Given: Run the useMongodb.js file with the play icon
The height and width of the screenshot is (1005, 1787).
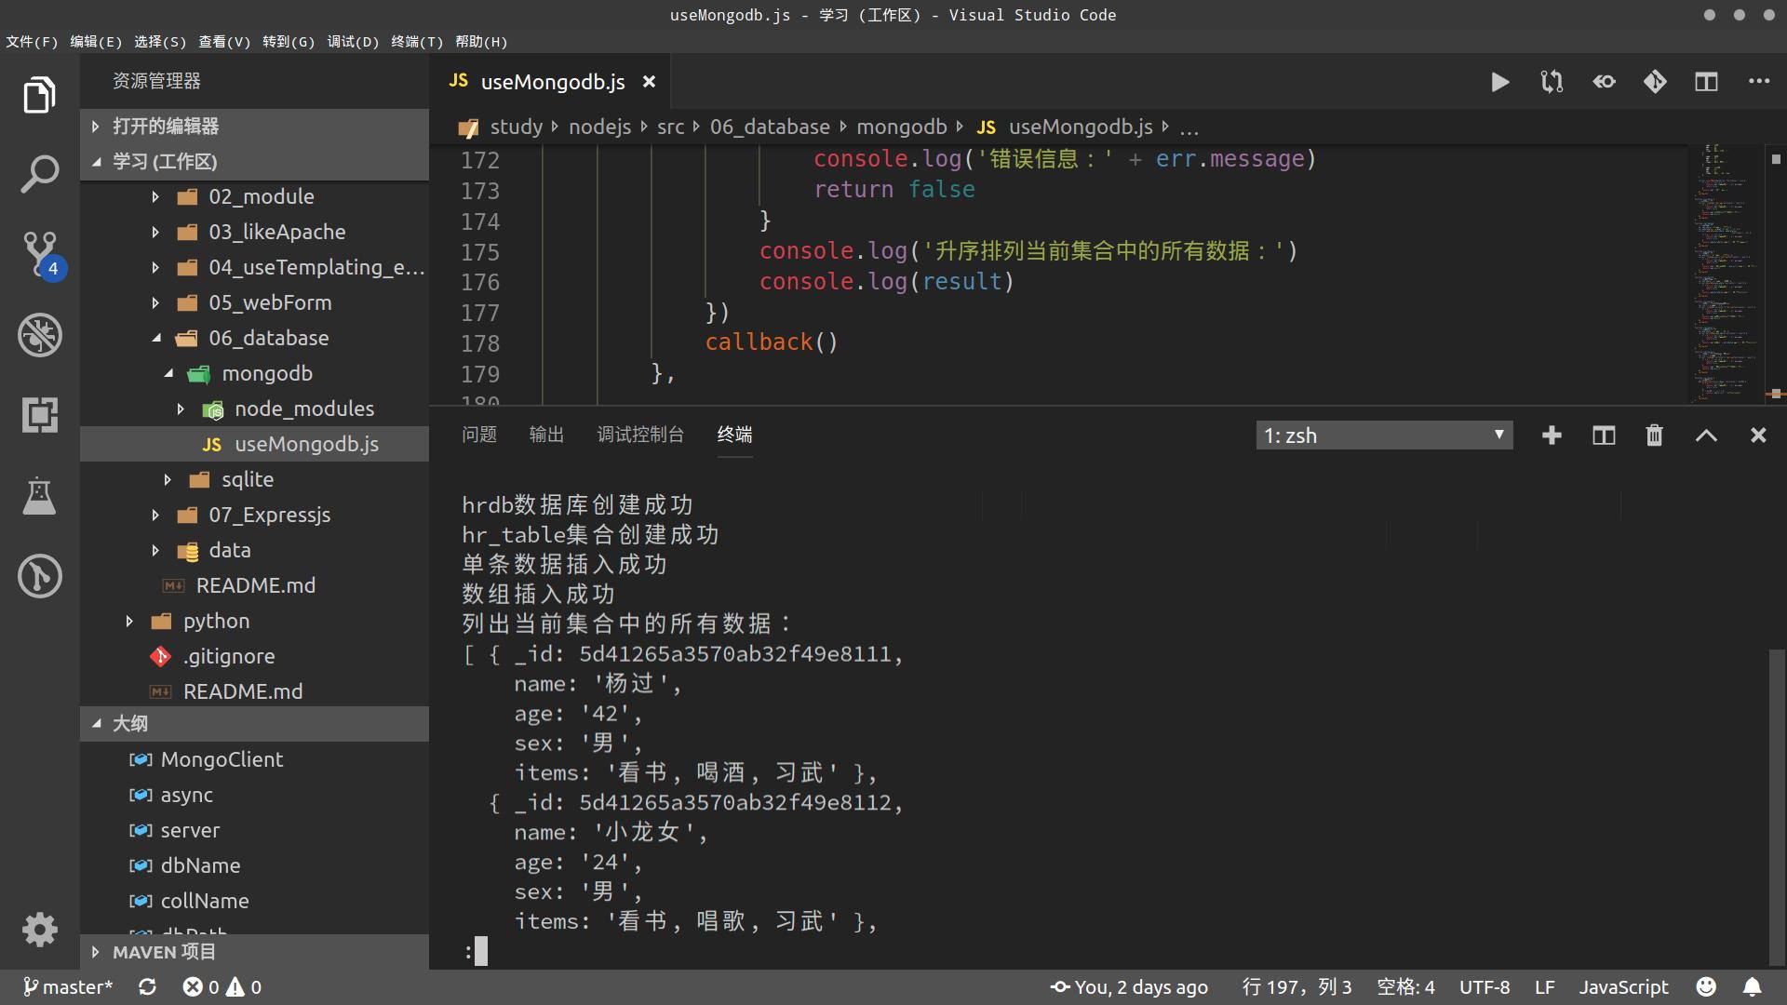Looking at the screenshot, I should pyautogui.click(x=1499, y=82).
